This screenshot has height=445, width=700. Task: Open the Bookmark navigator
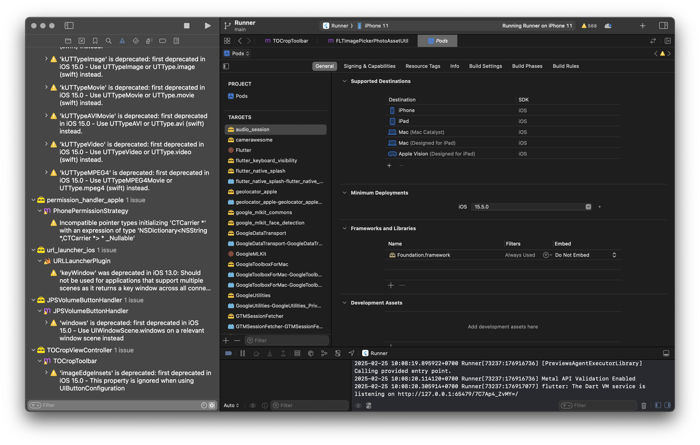click(95, 41)
